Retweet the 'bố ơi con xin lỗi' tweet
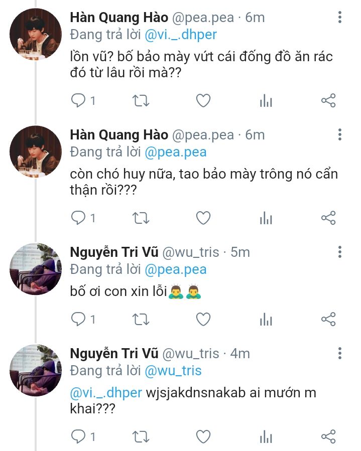 140,319
